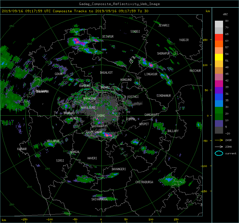Click the RAMDURG city label
239x223 pixels.
(85, 86)
